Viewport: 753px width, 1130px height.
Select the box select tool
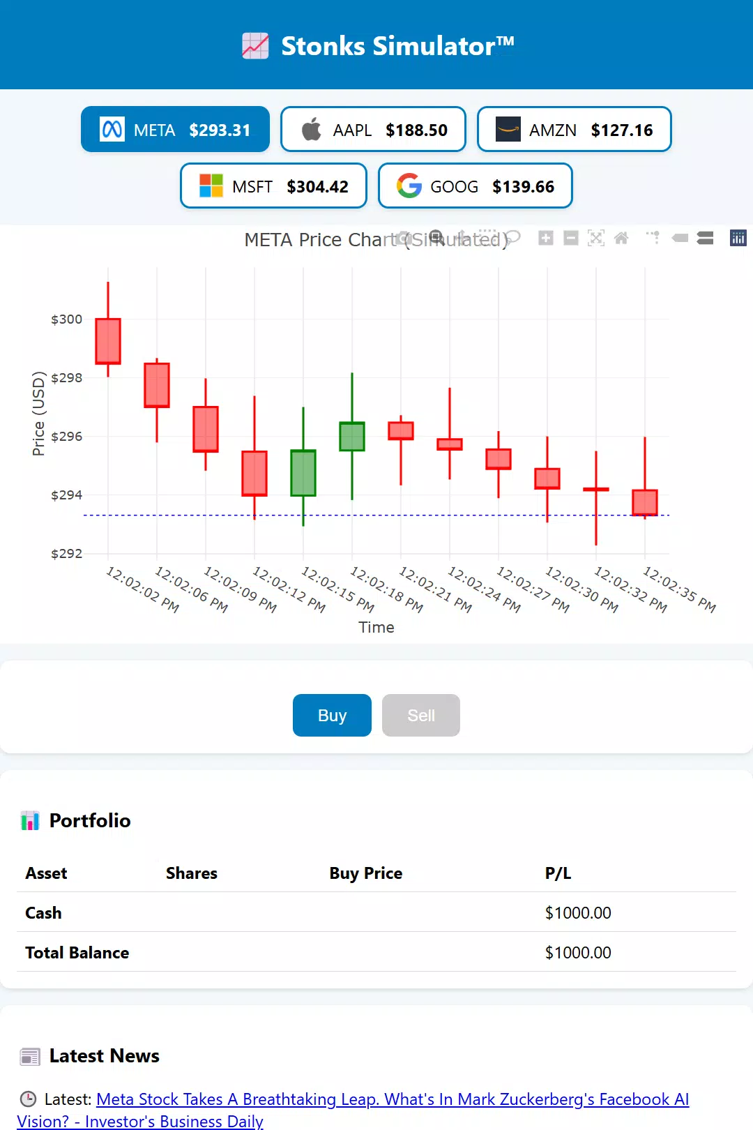click(488, 237)
